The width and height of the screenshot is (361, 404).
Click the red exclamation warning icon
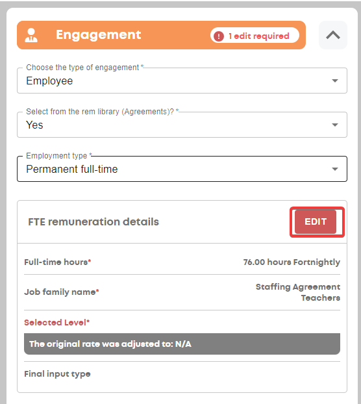coord(219,36)
